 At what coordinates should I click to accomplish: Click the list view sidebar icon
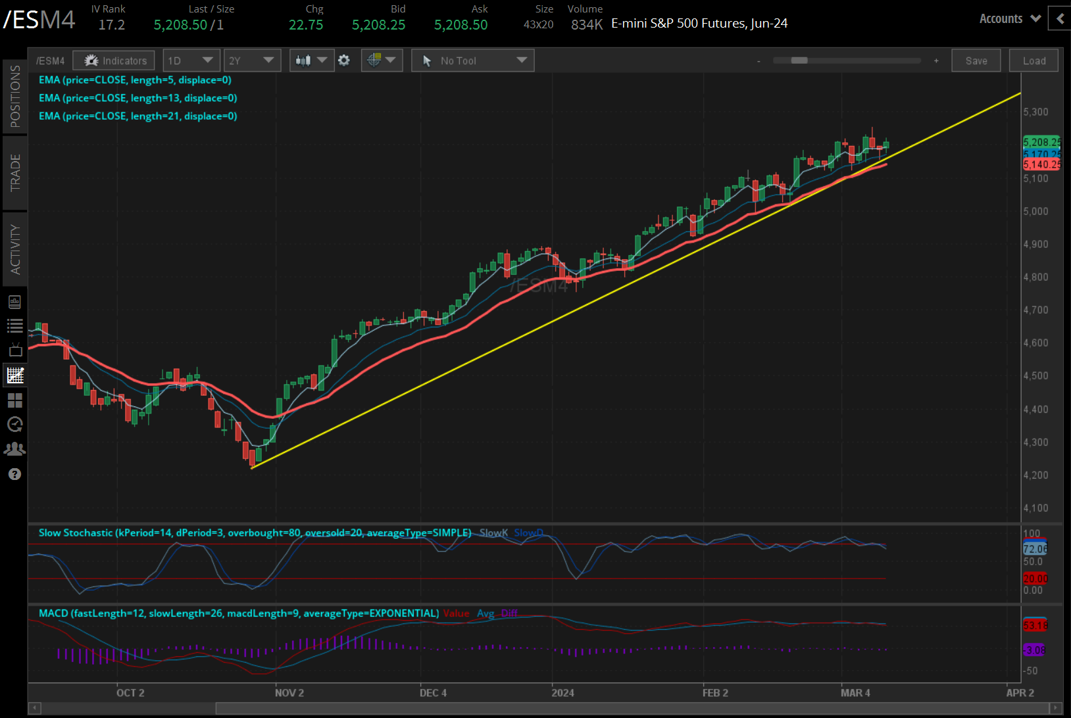point(14,325)
